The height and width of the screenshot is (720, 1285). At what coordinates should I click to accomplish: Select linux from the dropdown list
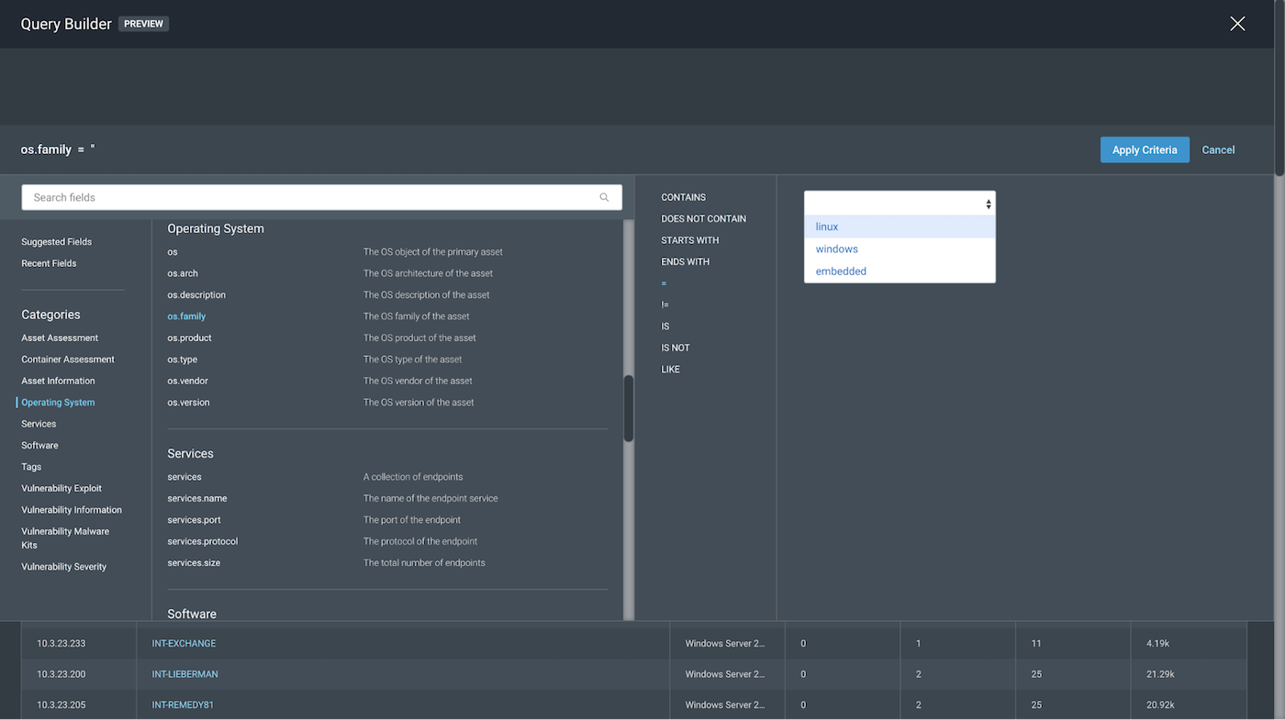click(x=827, y=227)
